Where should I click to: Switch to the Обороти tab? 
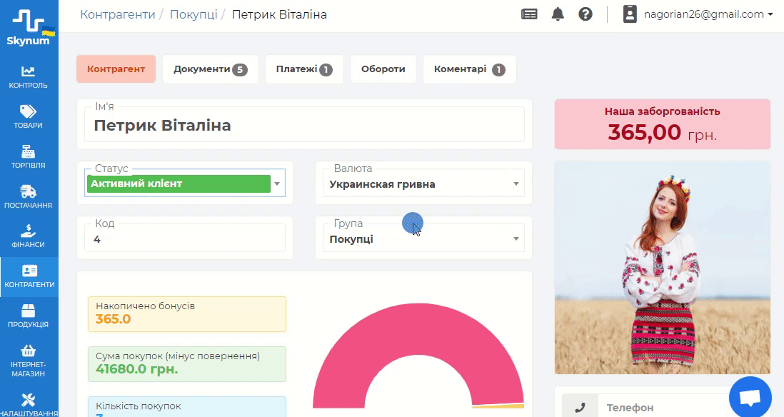(x=383, y=69)
